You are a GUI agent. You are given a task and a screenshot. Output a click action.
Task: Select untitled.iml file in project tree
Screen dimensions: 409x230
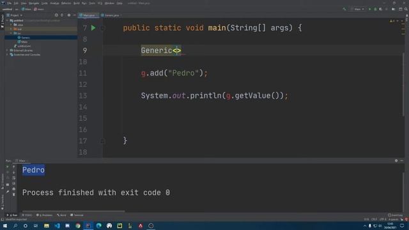(22, 46)
